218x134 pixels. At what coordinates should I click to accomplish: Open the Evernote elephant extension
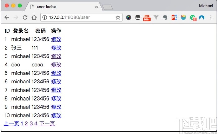pos(165,17)
